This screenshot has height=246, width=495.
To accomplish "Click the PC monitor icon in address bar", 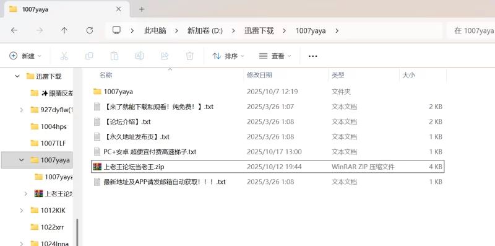I will click(x=116, y=30).
